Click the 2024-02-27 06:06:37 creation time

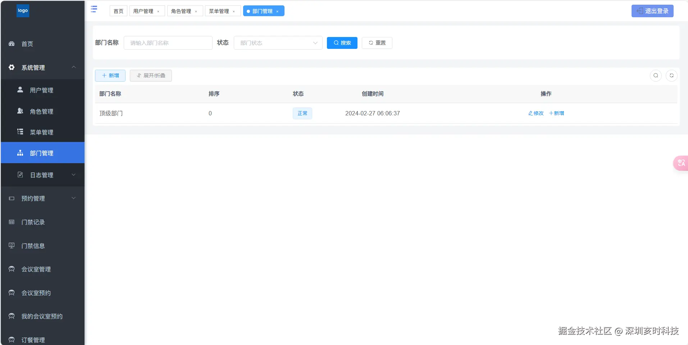[373, 113]
